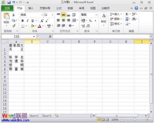Image resolution: width=154 pixels, height=123 pixels.
Task: Click the AutoSum sigma icon
Action: coord(127,14)
